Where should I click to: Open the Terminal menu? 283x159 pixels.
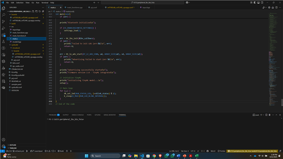[x=45, y=3]
